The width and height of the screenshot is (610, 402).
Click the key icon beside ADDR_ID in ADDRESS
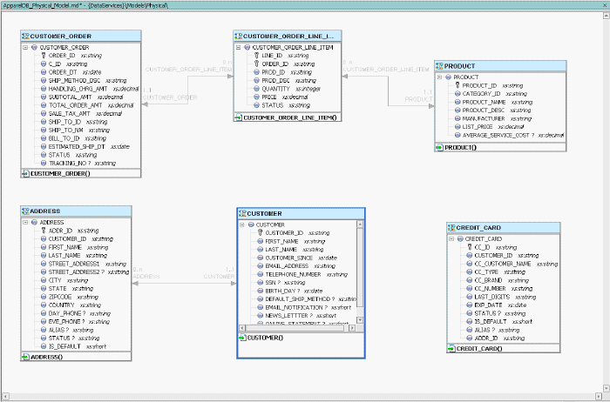[44, 231]
